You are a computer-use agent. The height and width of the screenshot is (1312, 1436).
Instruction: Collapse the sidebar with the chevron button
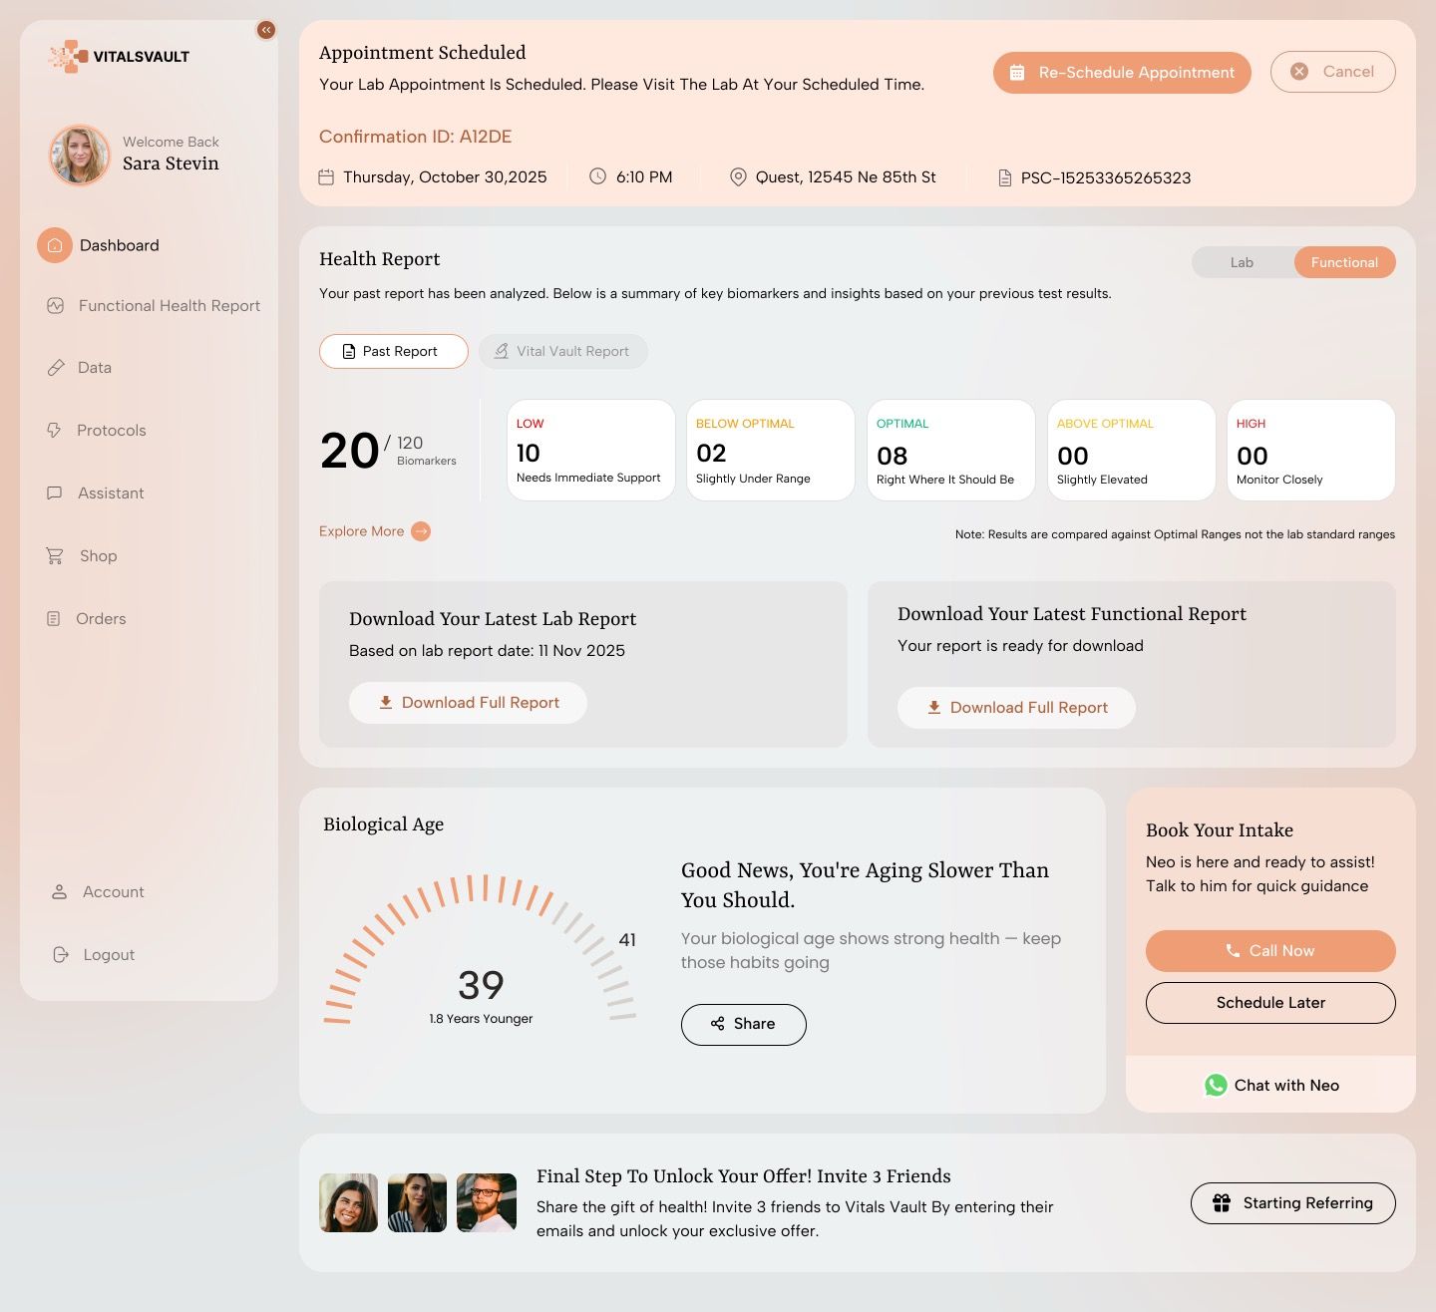266,30
